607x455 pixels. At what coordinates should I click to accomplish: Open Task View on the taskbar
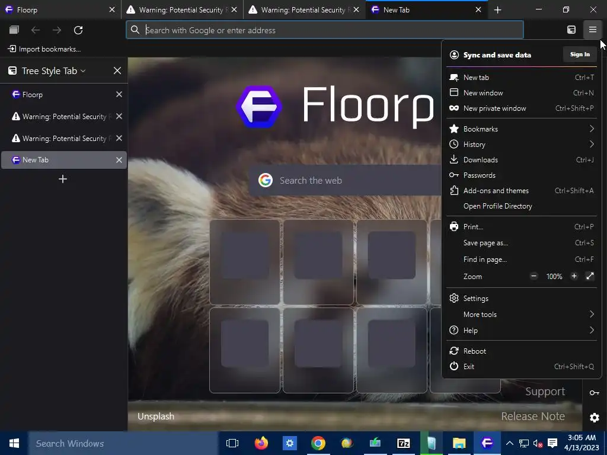point(232,443)
